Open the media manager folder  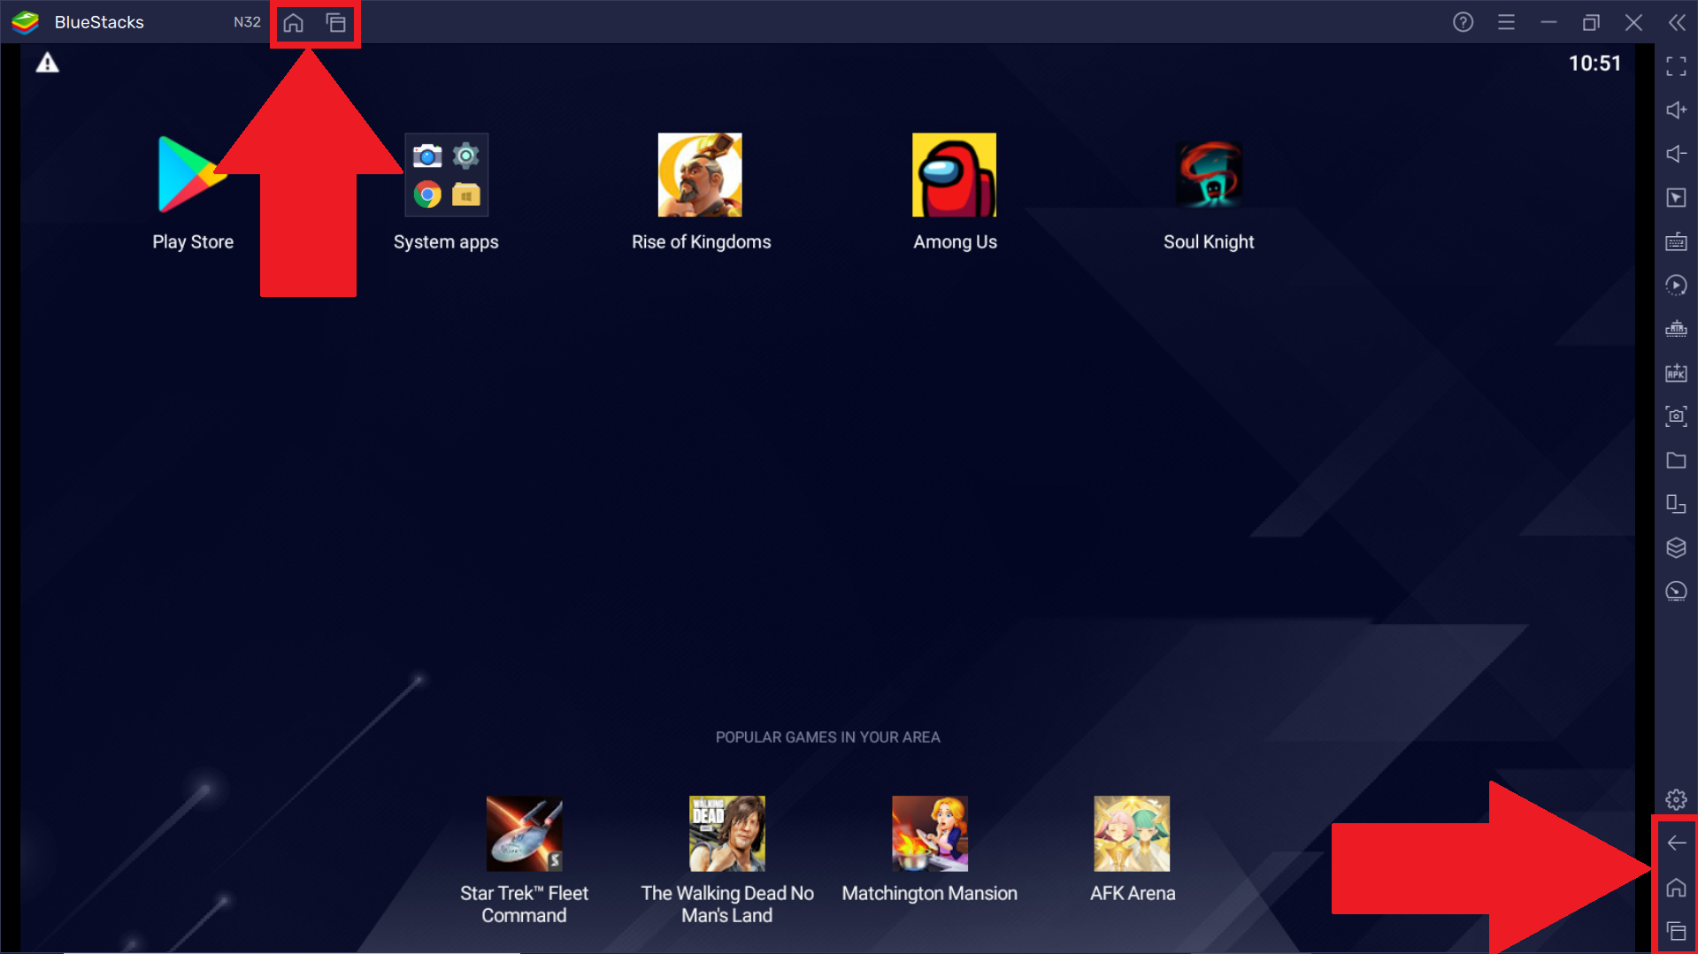(x=1676, y=460)
